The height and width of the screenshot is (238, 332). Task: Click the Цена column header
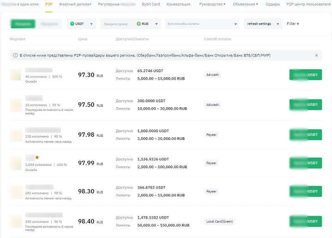(83, 39)
